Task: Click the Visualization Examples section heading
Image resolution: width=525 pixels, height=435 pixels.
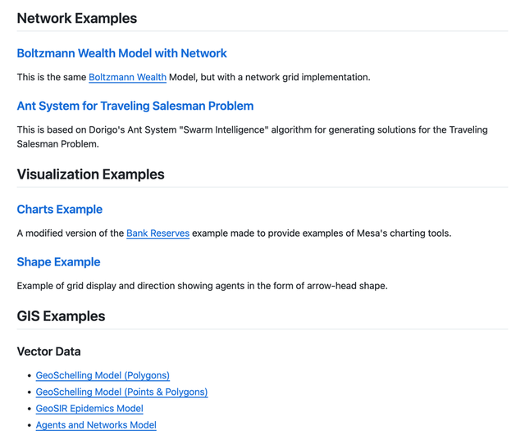Action: (x=90, y=174)
